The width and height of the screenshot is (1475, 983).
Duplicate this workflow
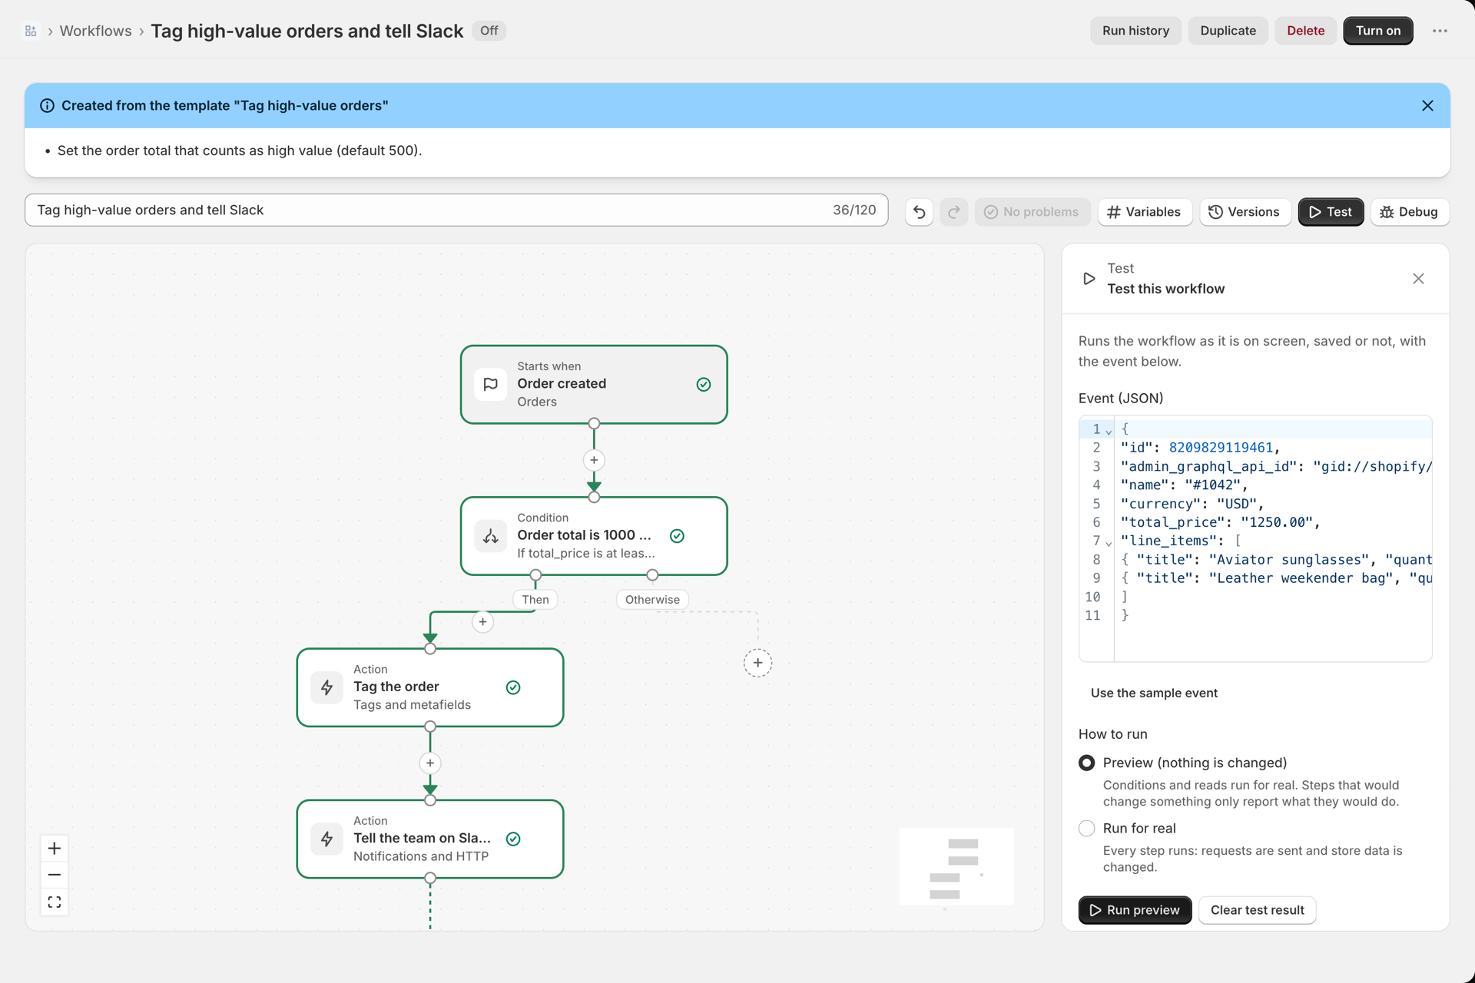(1228, 31)
